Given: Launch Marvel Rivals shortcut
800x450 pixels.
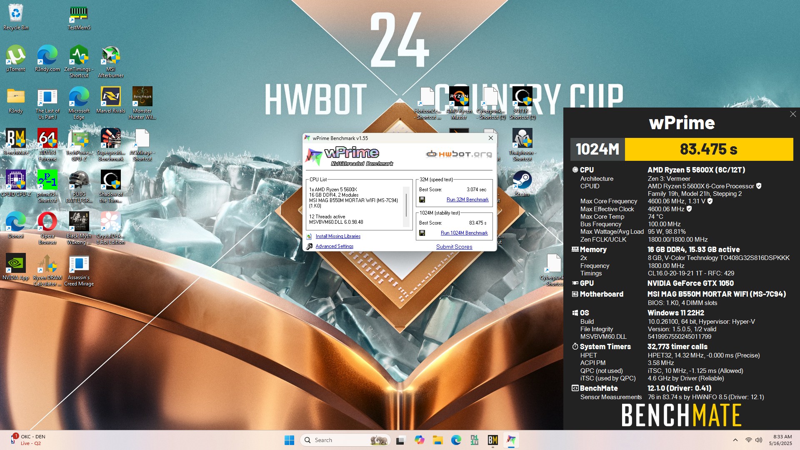Looking at the screenshot, I should pyautogui.click(x=110, y=100).
